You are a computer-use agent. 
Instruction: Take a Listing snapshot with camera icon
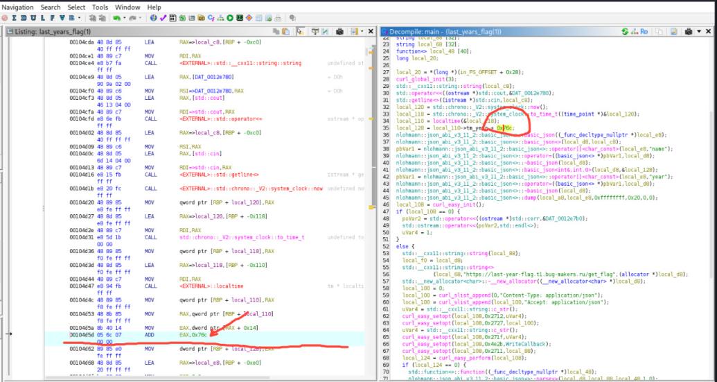coord(339,32)
